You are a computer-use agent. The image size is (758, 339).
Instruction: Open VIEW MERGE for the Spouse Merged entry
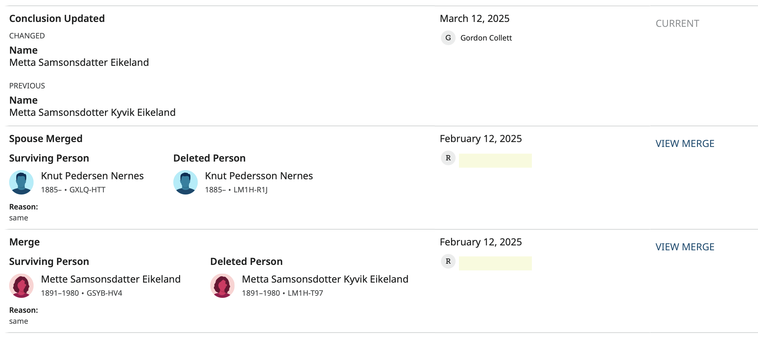click(x=685, y=144)
